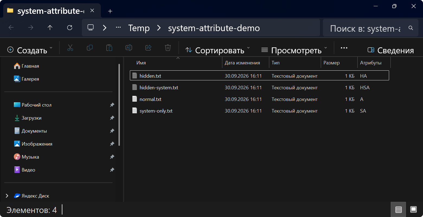
Task: Open the toolbar three-dots more options menu
Action: 344,48
